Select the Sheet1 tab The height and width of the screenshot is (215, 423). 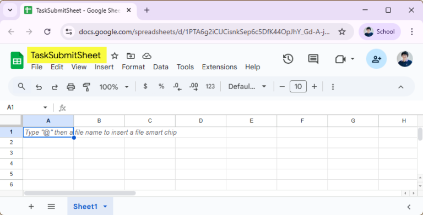[90, 206]
